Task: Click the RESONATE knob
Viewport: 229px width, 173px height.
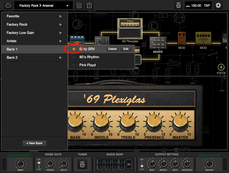Action: pos(187,164)
